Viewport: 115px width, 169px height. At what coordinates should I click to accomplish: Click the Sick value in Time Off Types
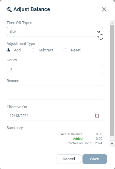pos(13,32)
